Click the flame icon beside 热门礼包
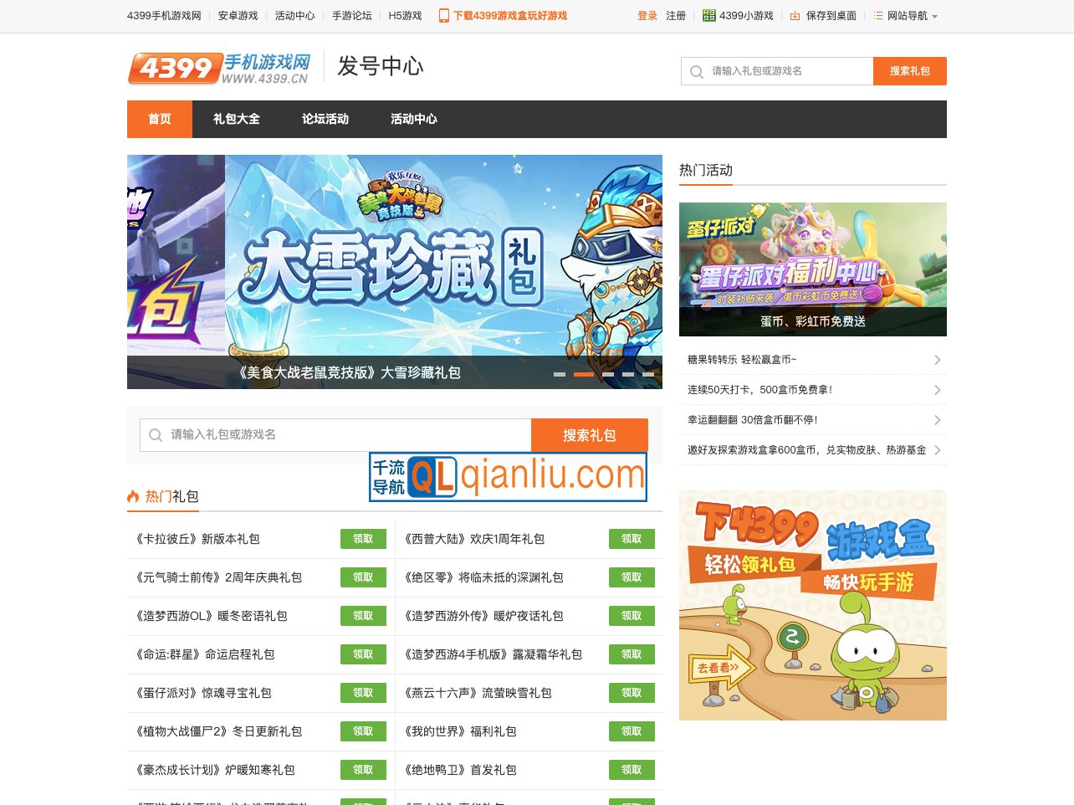 pyautogui.click(x=135, y=496)
